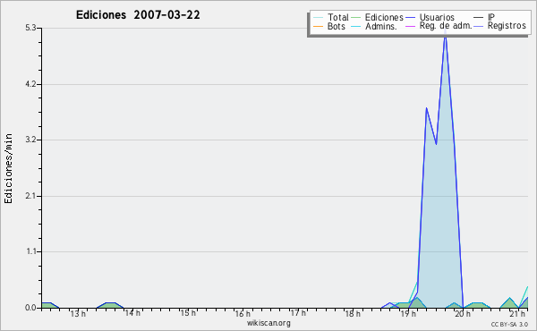
Task: Click the Bots orange legend line
Action: [318, 26]
